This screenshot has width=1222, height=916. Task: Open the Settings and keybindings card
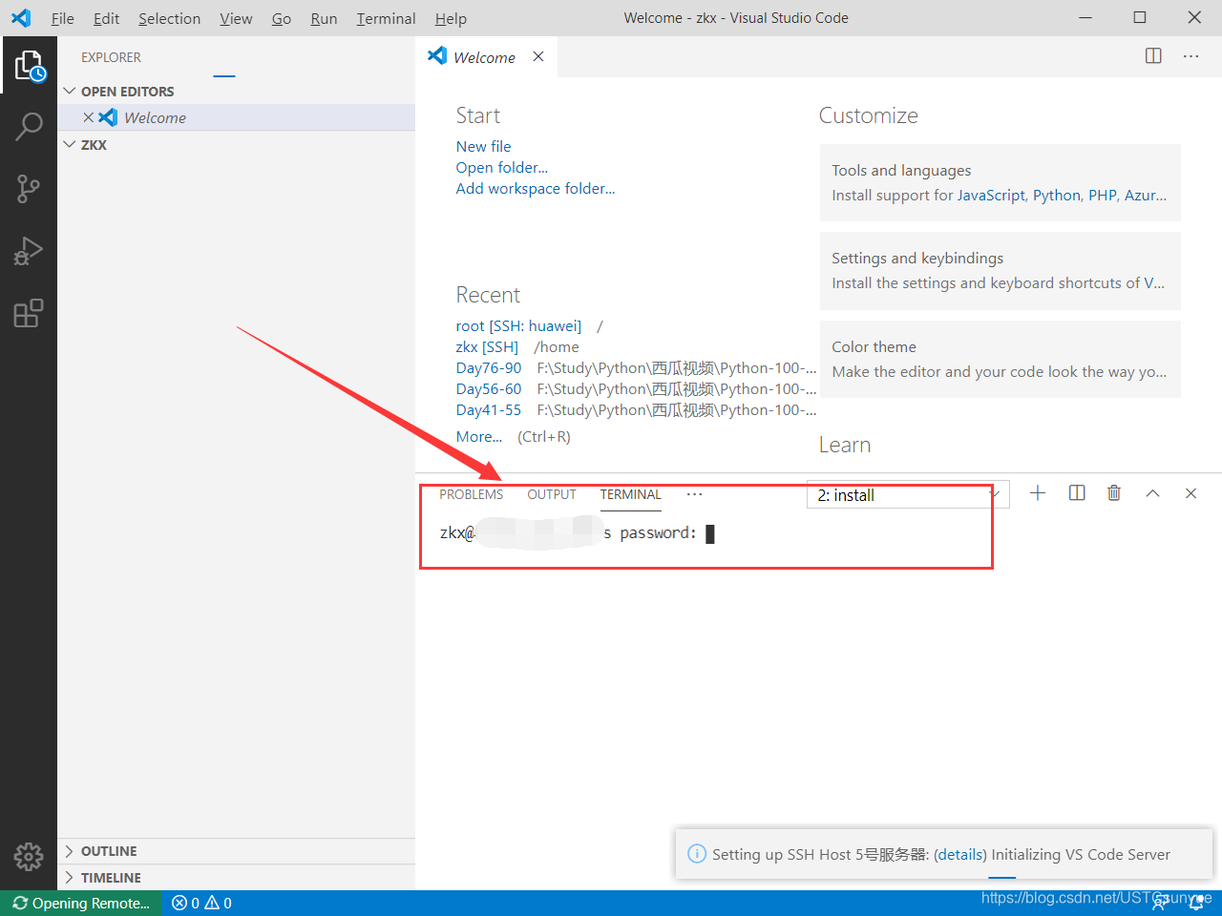tap(1001, 271)
